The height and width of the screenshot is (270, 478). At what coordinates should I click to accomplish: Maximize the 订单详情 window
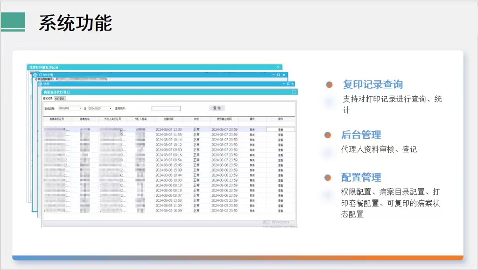(x=279, y=75)
